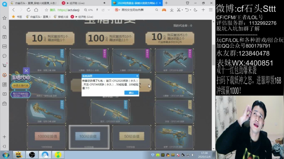Click the search magnifier icon in toolbar
284x159 pixels.
(157, 10)
